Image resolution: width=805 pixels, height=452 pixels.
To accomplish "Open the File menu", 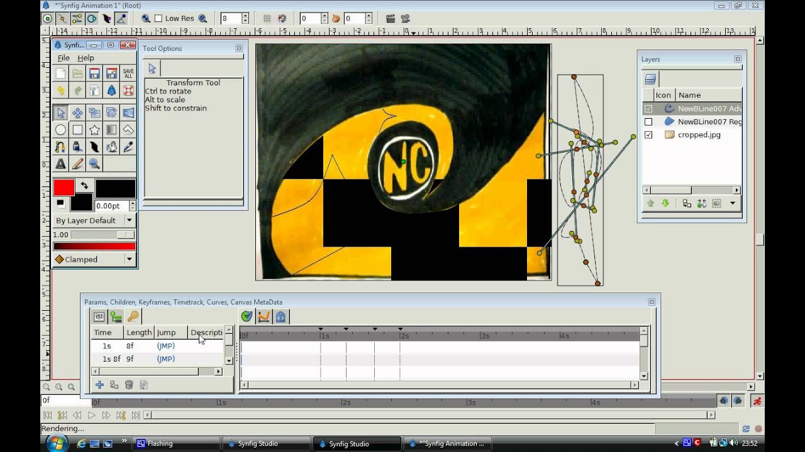I will click(64, 58).
